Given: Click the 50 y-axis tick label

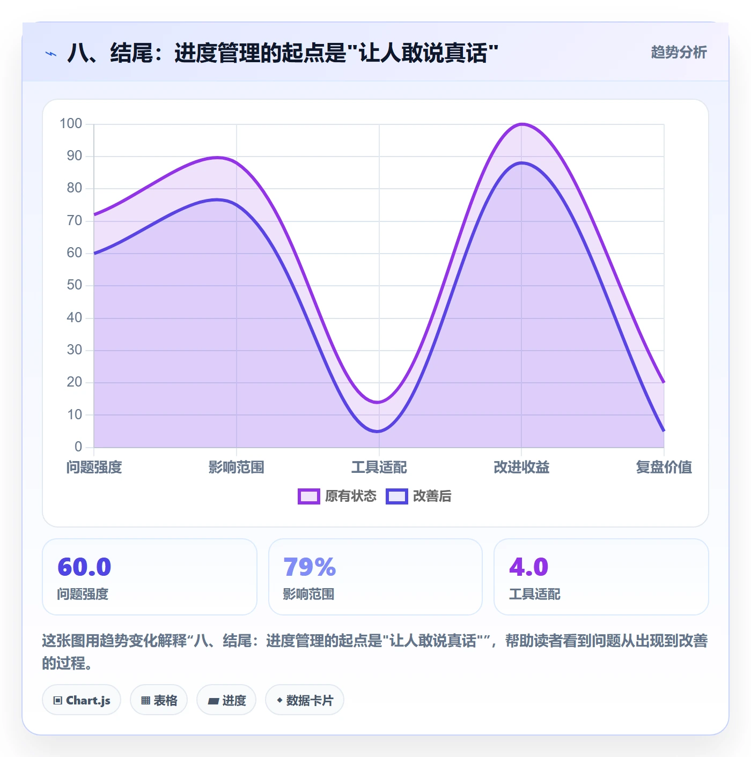Looking at the screenshot, I should (x=74, y=285).
